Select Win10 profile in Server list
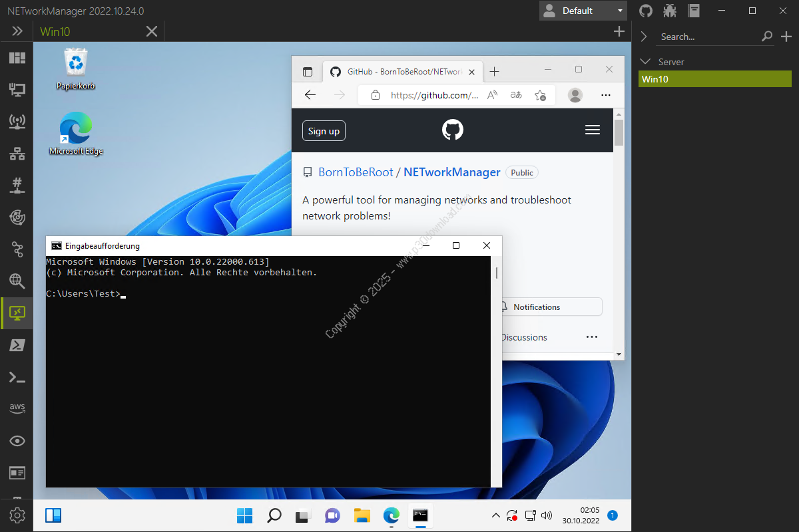 pos(716,79)
